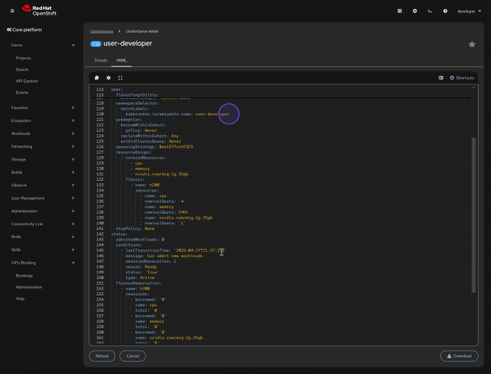Open Administration under GPU Booking

(29, 287)
